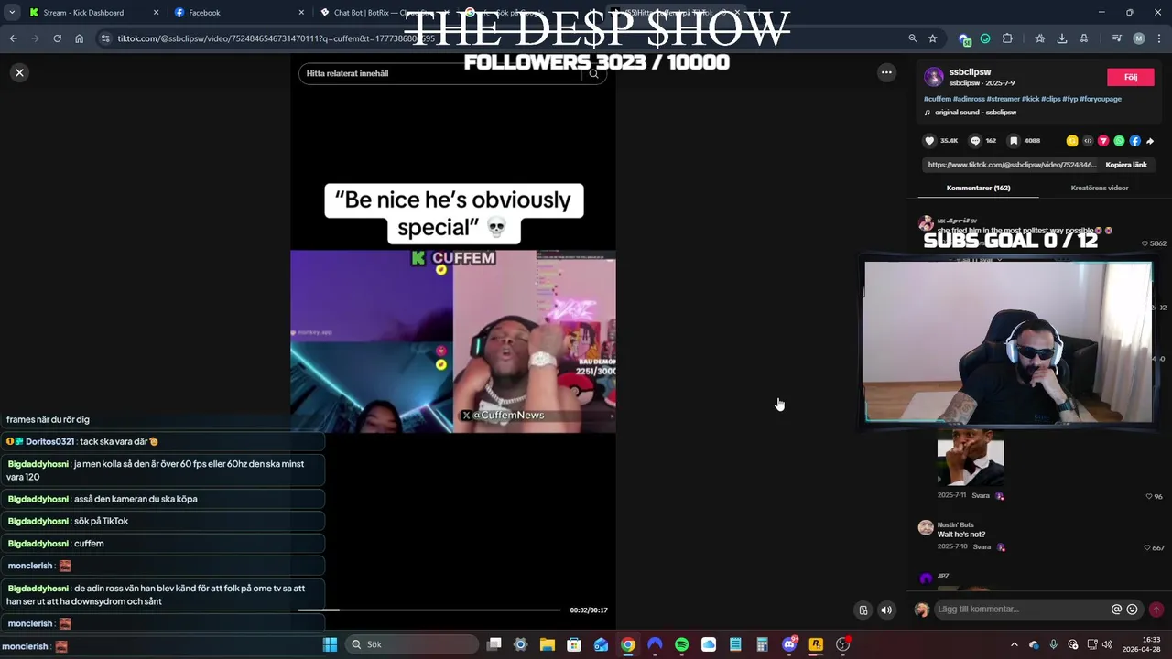Go back with the browser back arrow

point(13,38)
